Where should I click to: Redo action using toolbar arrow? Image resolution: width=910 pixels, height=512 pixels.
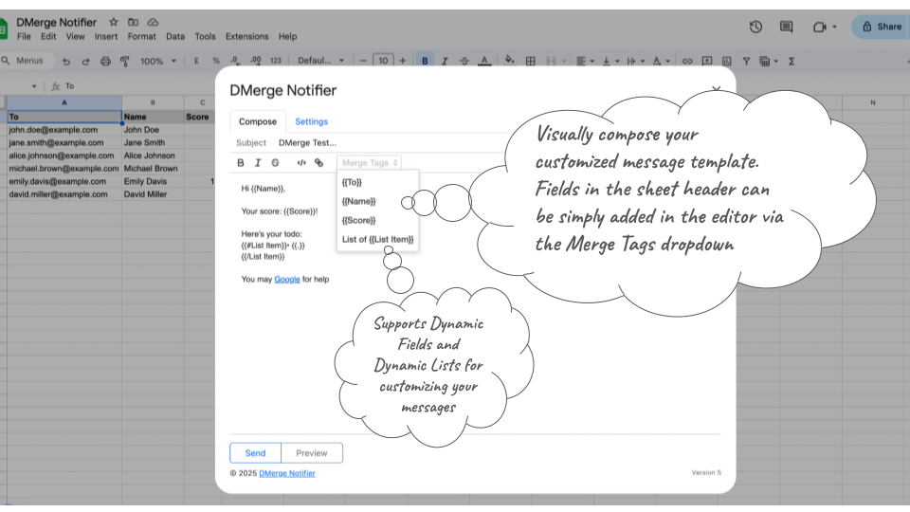click(x=86, y=61)
